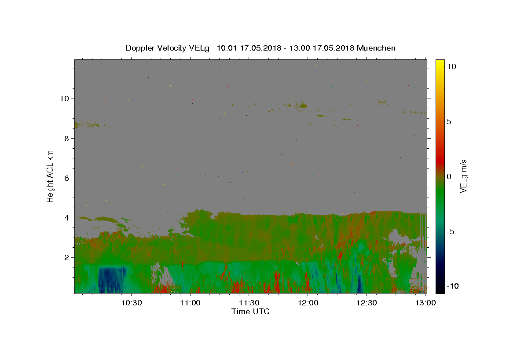The width and height of the screenshot is (528, 352).
Task: Click the 'Height AGL km' axis label
Action: pyautogui.click(x=51, y=176)
